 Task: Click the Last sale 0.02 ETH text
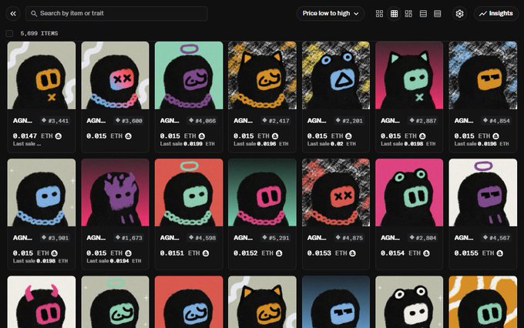(x=331, y=144)
